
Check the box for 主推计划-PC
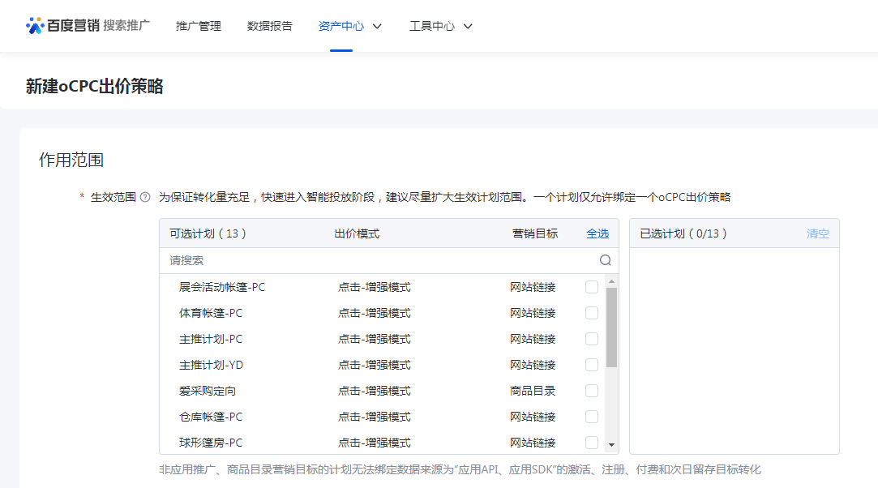pyautogui.click(x=592, y=339)
